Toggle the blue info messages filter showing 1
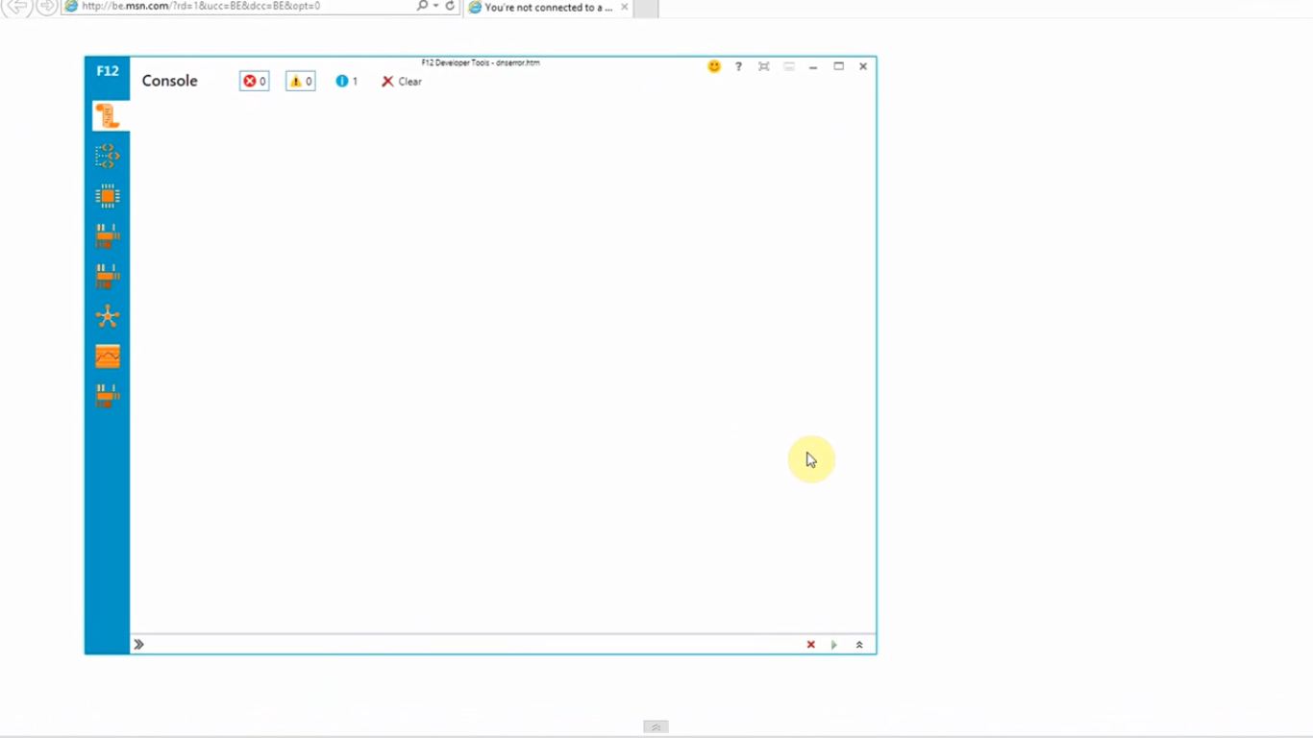Image resolution: width=1313 pixels, height=738 pixels. (x=347, y=82)
